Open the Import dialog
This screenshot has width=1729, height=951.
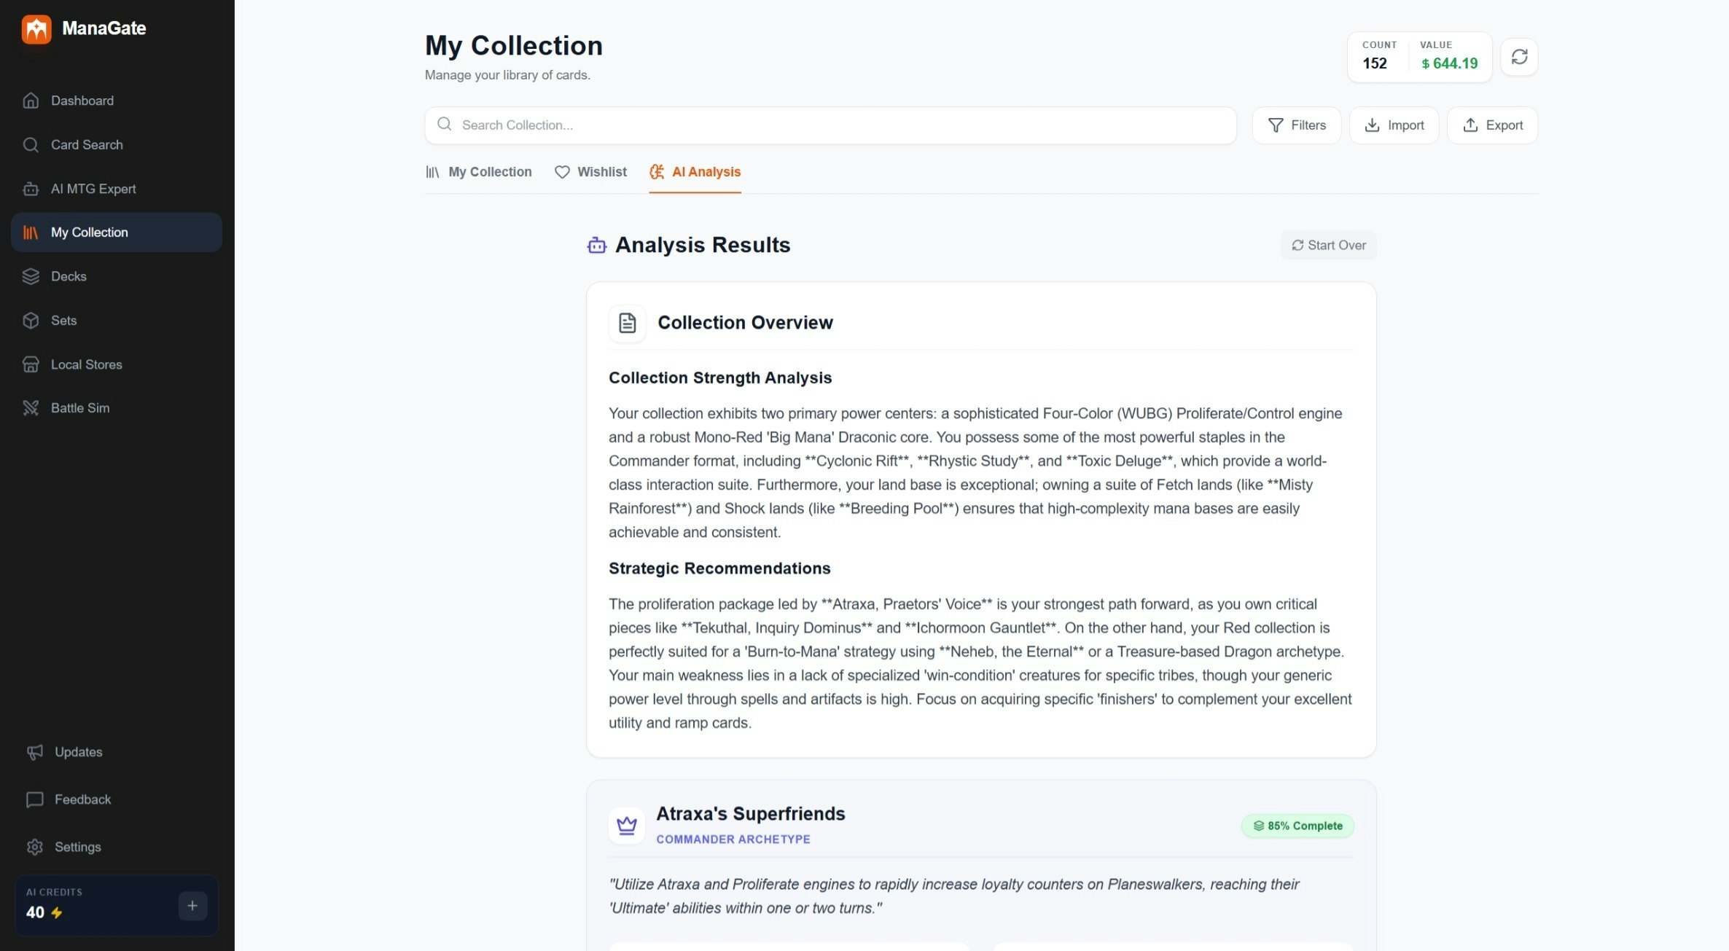tap(1394, 125)
